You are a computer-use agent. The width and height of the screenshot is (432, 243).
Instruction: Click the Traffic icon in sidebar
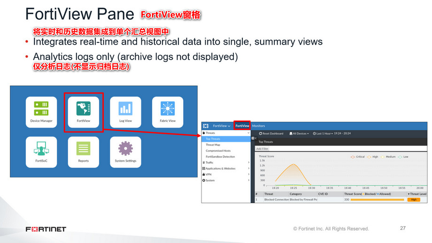pyautogui.click(x=204, y=163)
